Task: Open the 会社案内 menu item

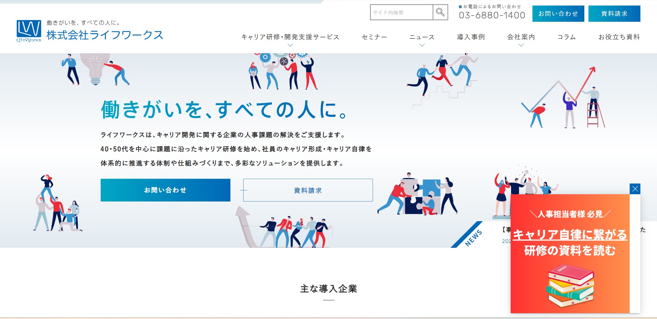Action: coord(521,37)
